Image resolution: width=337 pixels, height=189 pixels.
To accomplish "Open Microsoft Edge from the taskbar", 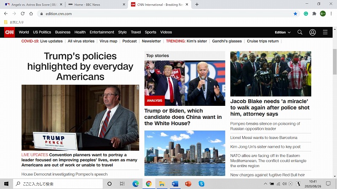I will tap(135, 184).
